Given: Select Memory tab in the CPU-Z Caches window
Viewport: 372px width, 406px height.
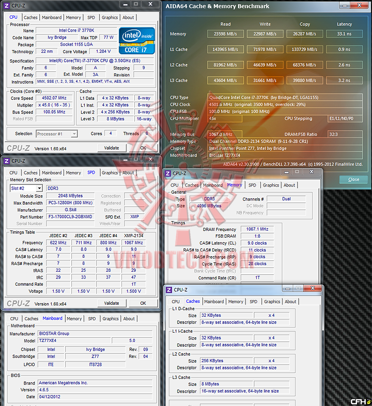Looking at the screenshot, I should [x=236, y=302].
